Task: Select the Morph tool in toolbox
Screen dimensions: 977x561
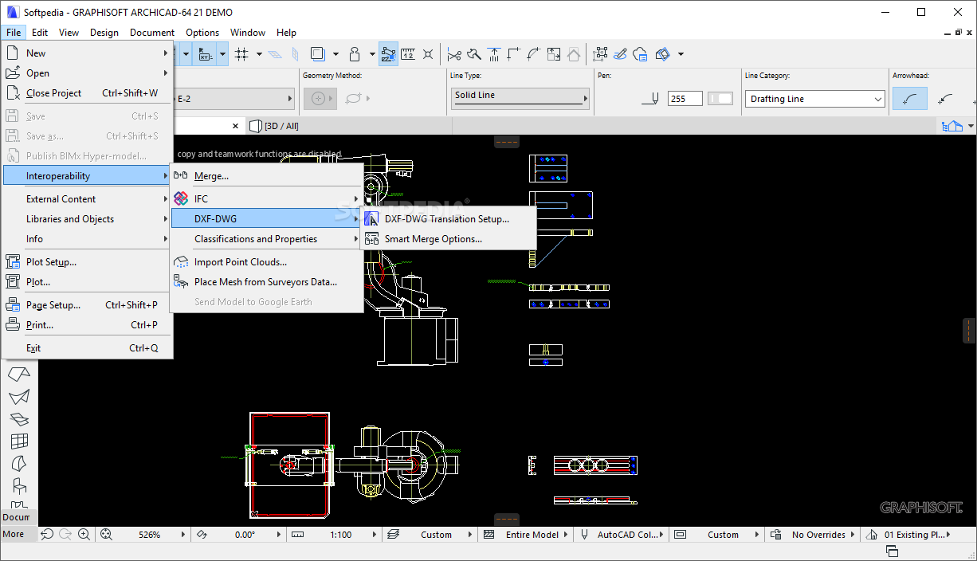Action: point(19,463)
